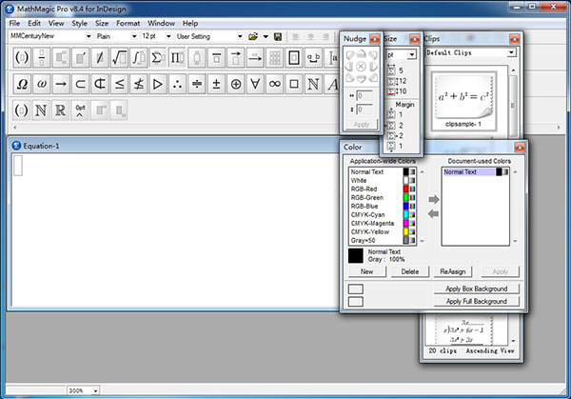Pick the for-all (∀) symbol
Image resolution: width=571 pixels, height=399 pixels.
(255, 84)
